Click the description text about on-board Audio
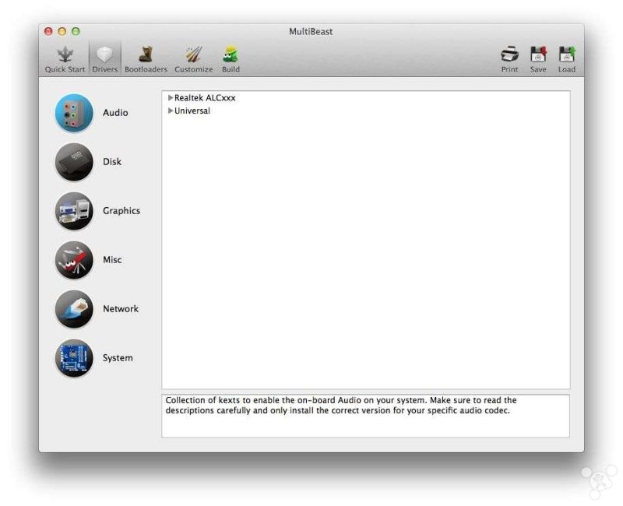Screen dimensions: 623x506 [x=341, y=405]
